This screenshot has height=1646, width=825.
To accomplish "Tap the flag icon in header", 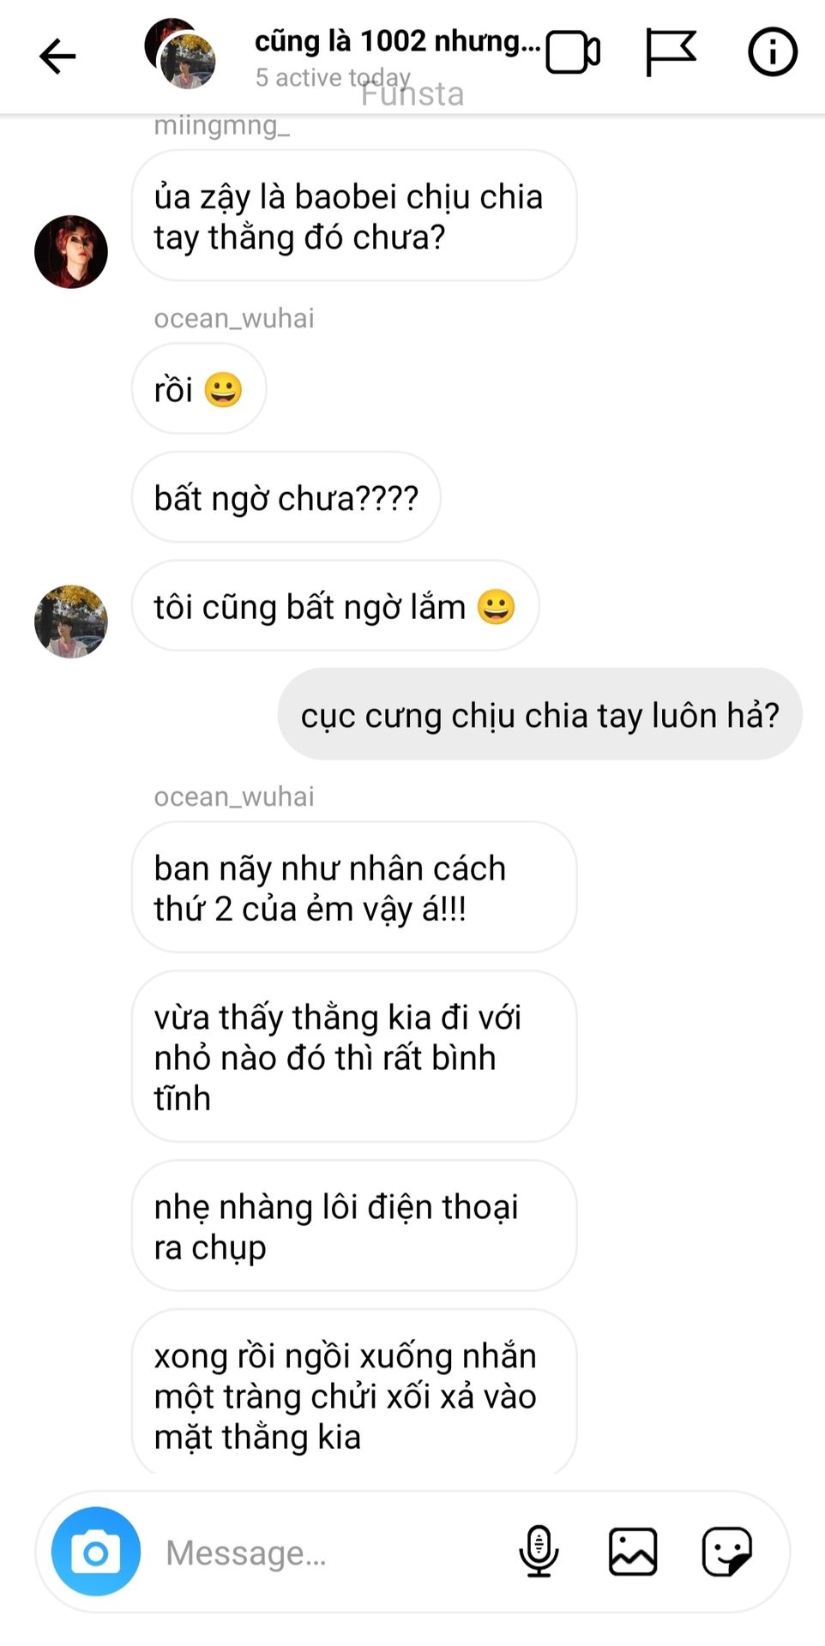I will tap(671, 53).
